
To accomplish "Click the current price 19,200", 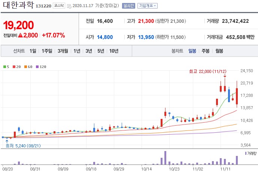I will tap(18, 25).
